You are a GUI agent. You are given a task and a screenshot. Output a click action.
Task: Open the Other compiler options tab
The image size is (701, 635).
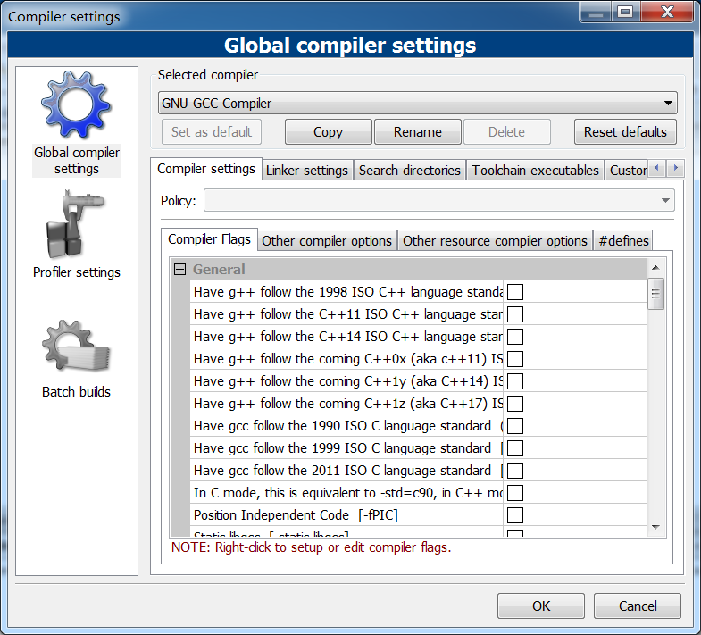coord(327,241)
